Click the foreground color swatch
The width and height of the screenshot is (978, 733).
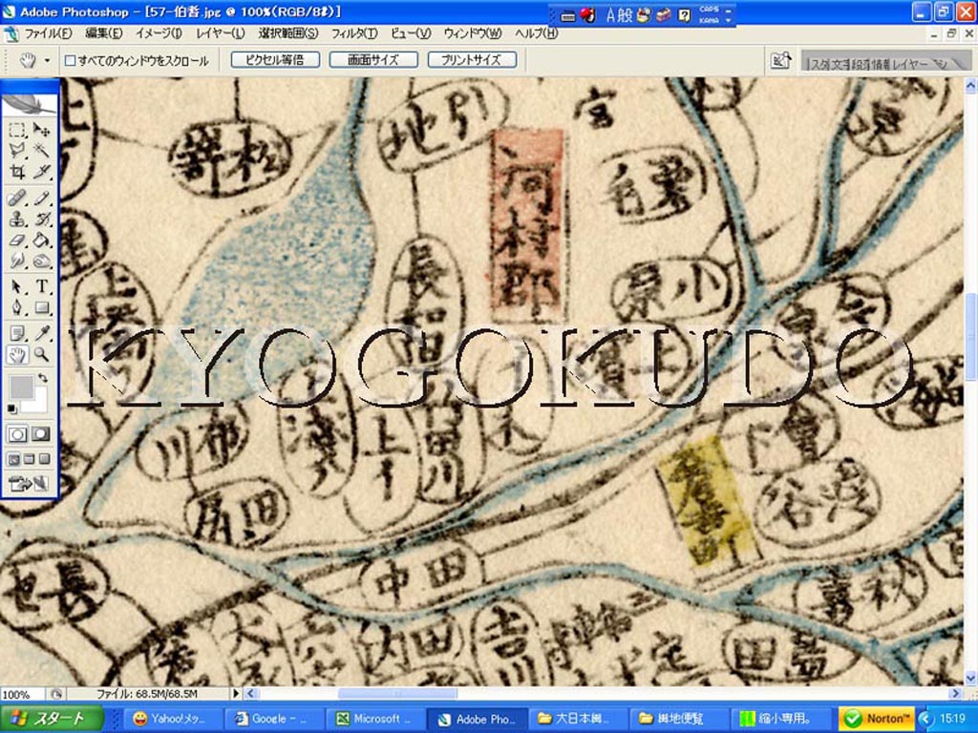point(21,387)
